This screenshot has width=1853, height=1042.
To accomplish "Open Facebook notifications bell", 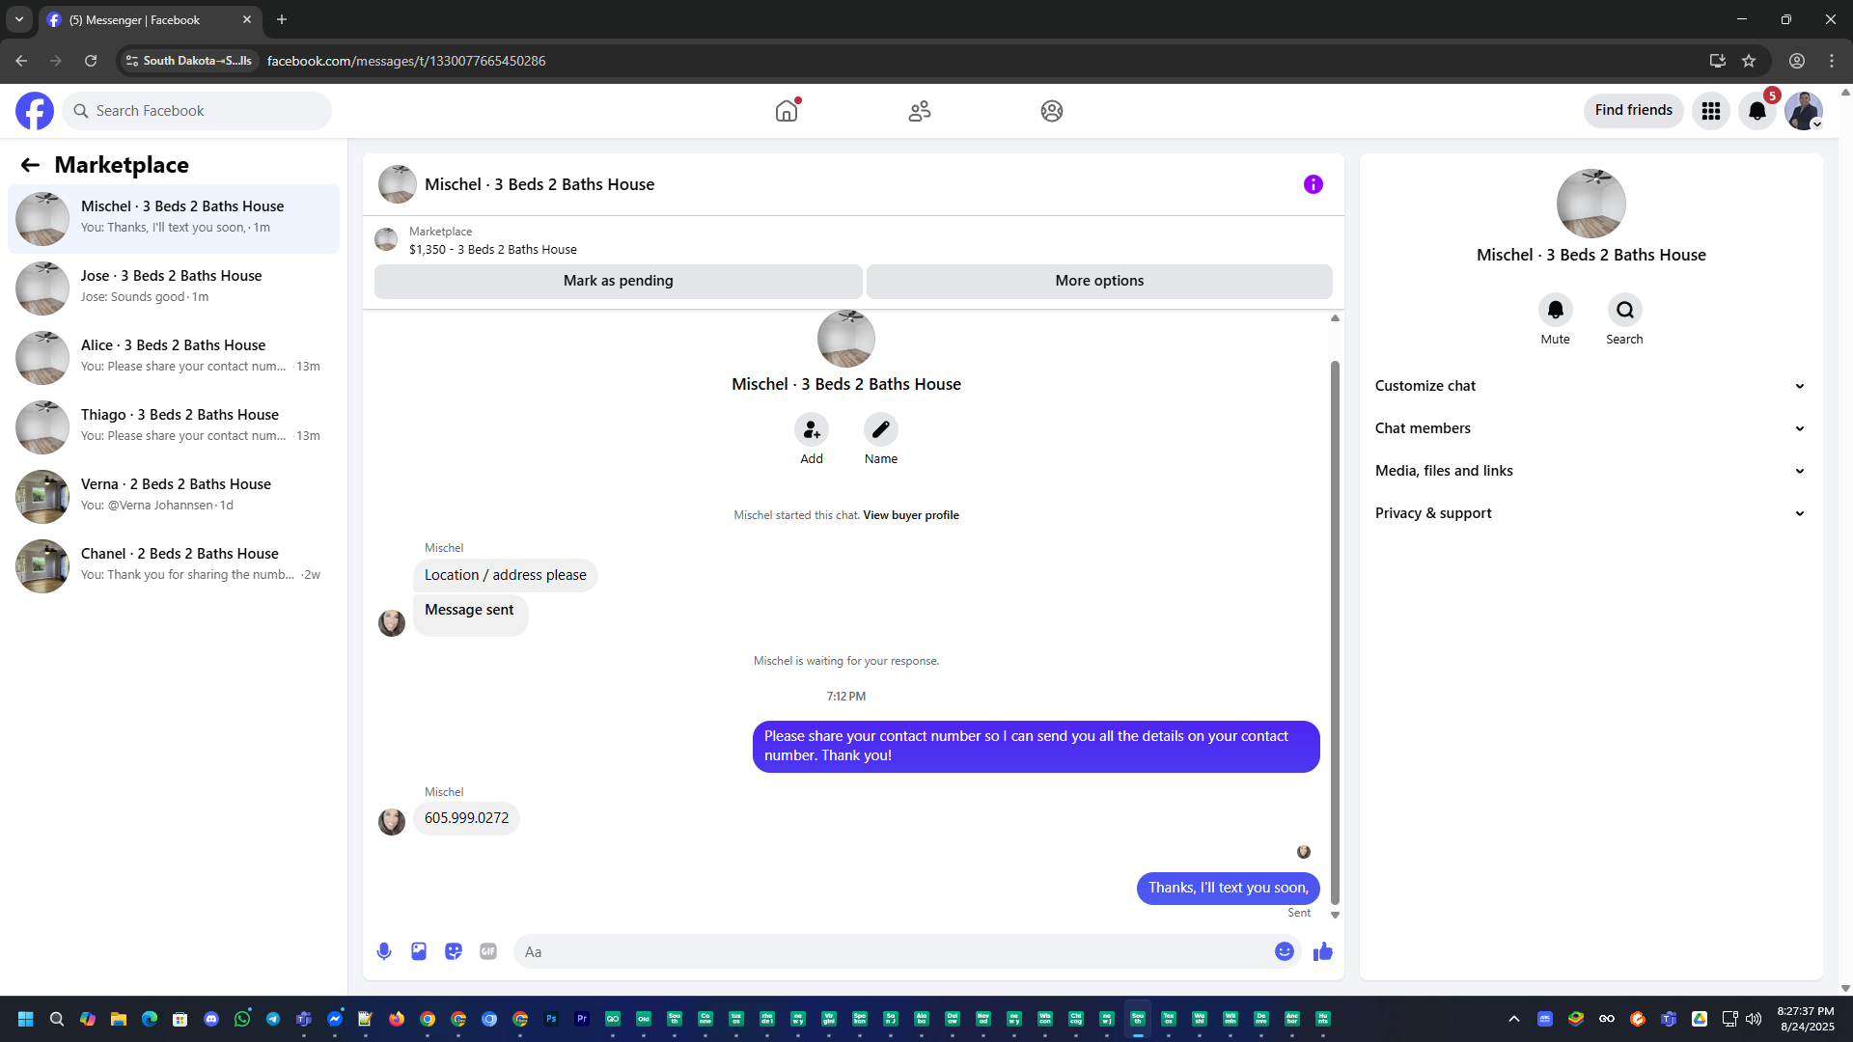I will (x=1756, y=111).
